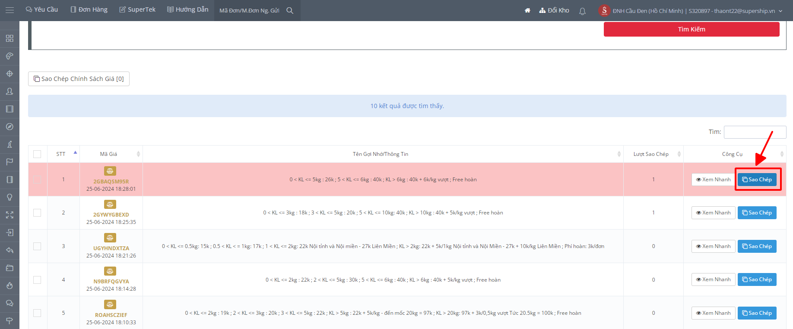Image resolution: width=793 pixels, height=329 pixels.
Task: Click the reply arrow icon in sidebar
Action: point(10,250)
